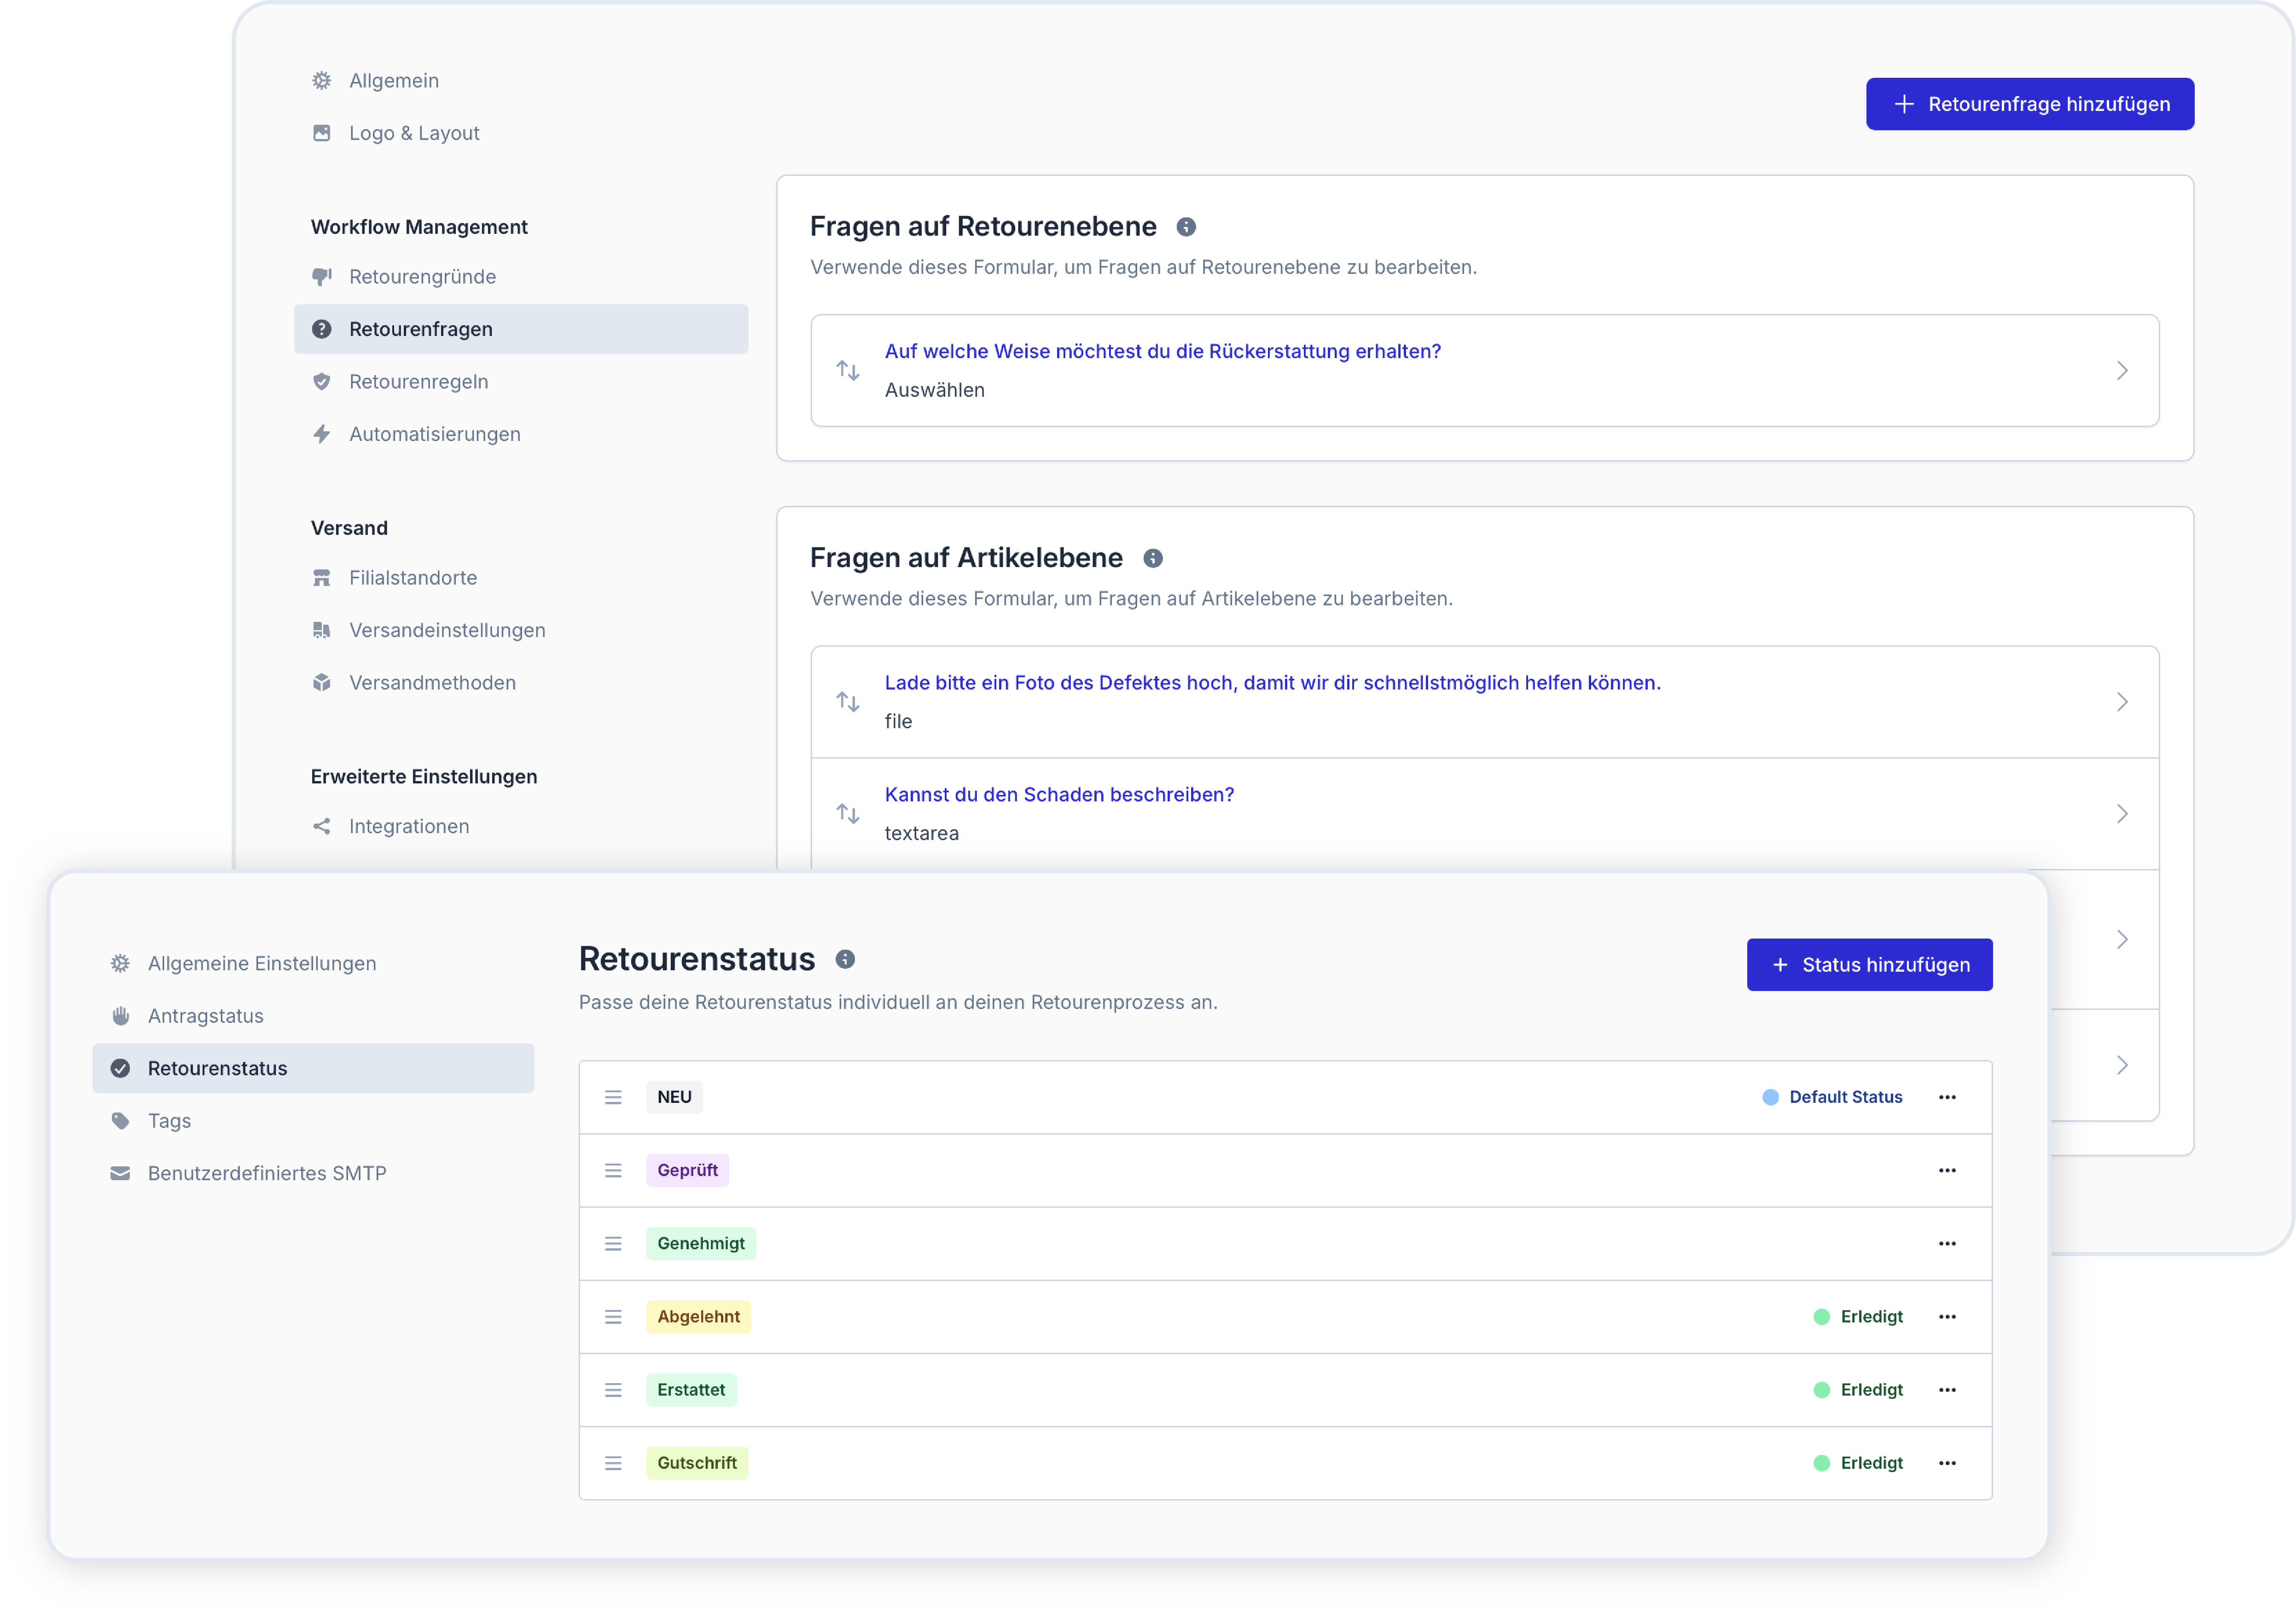Expand the Rückerstattung question via chevron
Viewport: 2296px width, 1617px height.
click(x=2121, y=371)
